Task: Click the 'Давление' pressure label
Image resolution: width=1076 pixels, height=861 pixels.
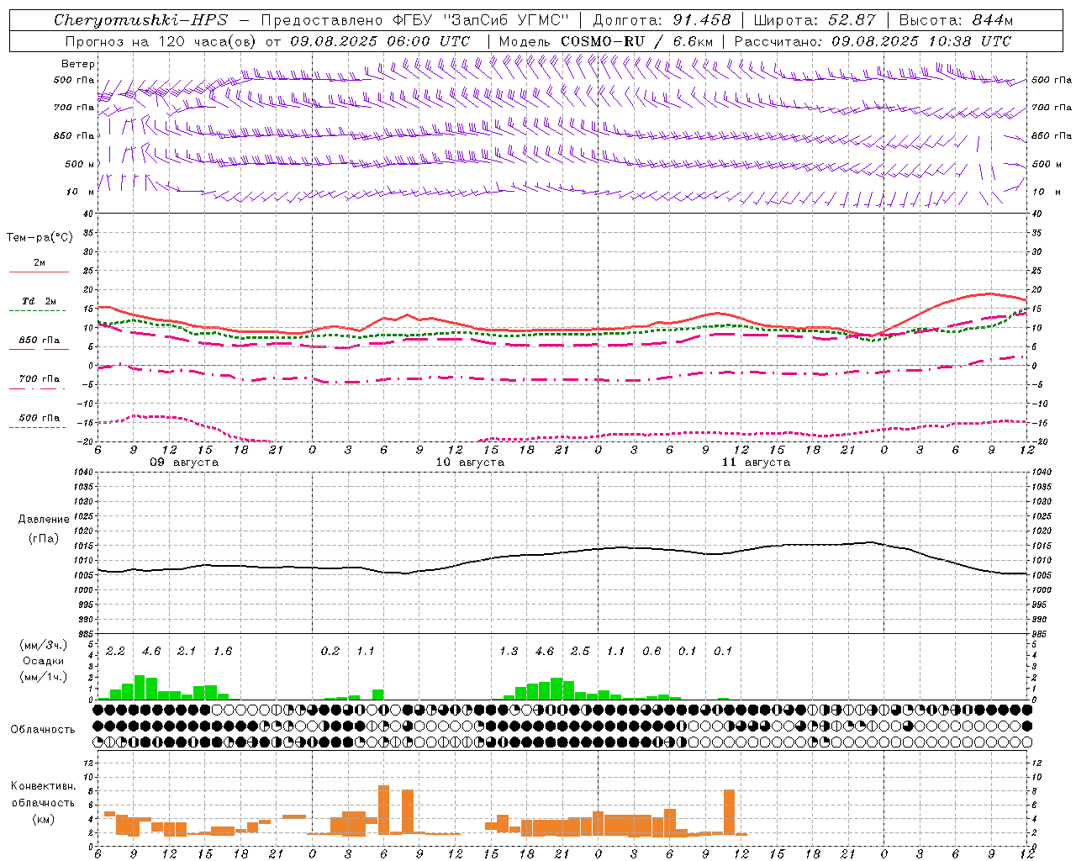Action: pyautogui.click(x=44, y=520)
